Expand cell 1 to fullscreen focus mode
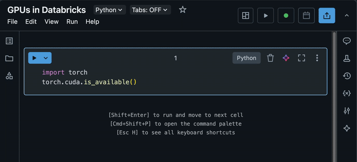The height and width of the screenshot is (162, 357). pyautogui.click(x=302, y=58)
